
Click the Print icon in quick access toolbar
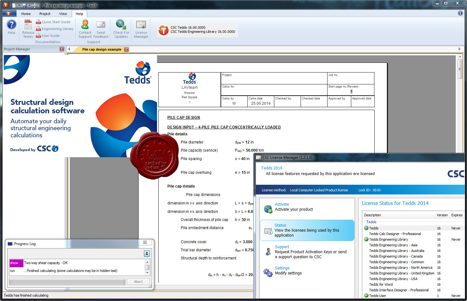coord(35,5)
